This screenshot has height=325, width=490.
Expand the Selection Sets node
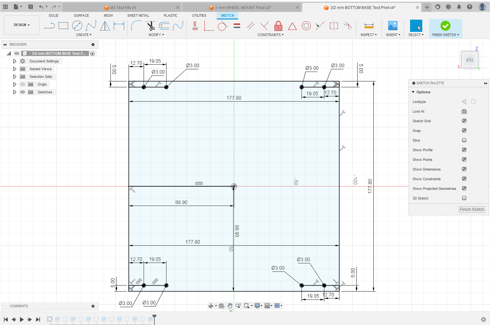point(15,77)
